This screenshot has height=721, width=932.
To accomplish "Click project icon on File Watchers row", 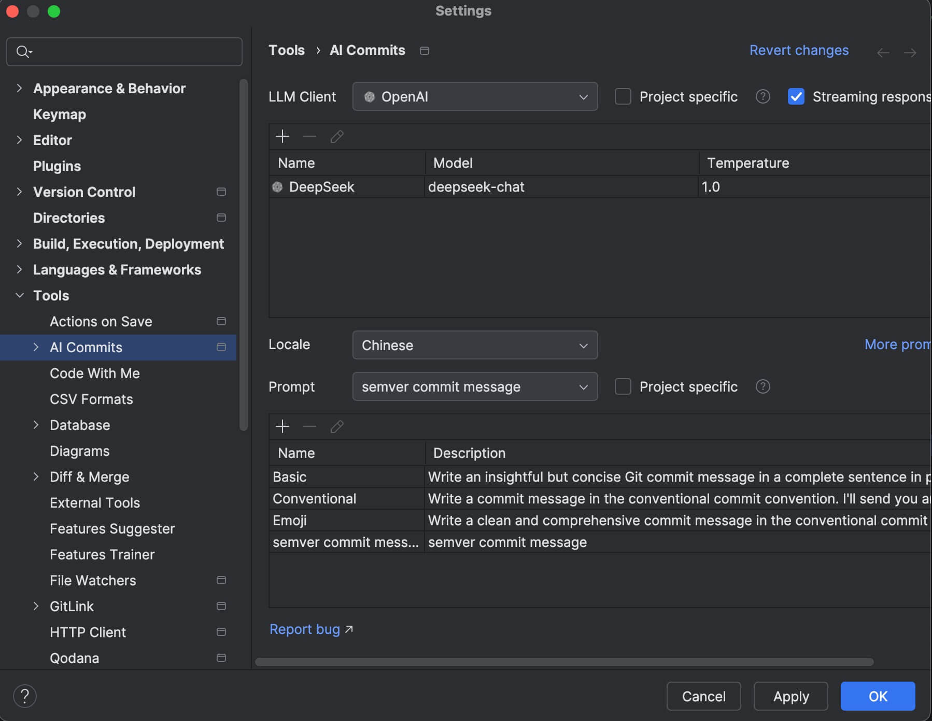I will (221, 580).
